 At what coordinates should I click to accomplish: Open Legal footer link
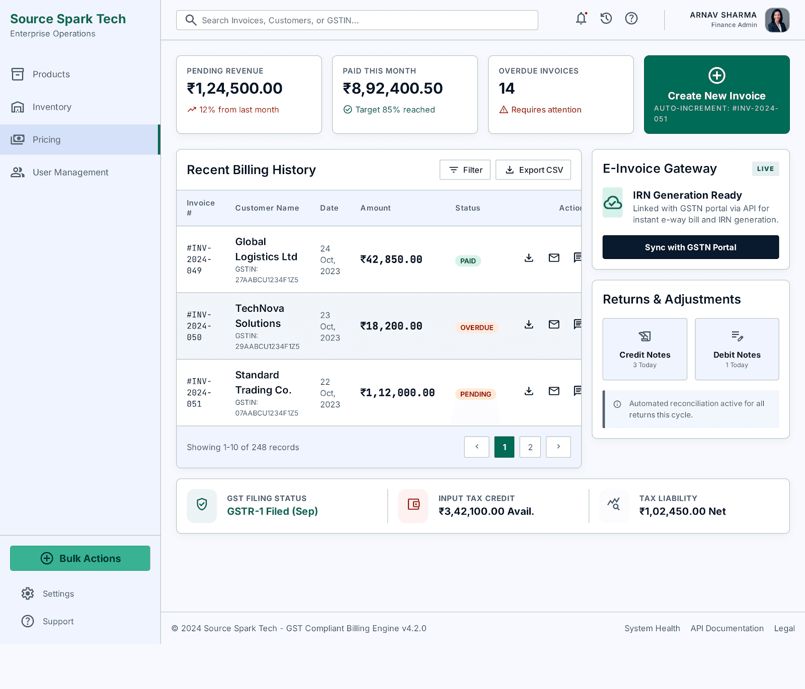pos(784,629)
